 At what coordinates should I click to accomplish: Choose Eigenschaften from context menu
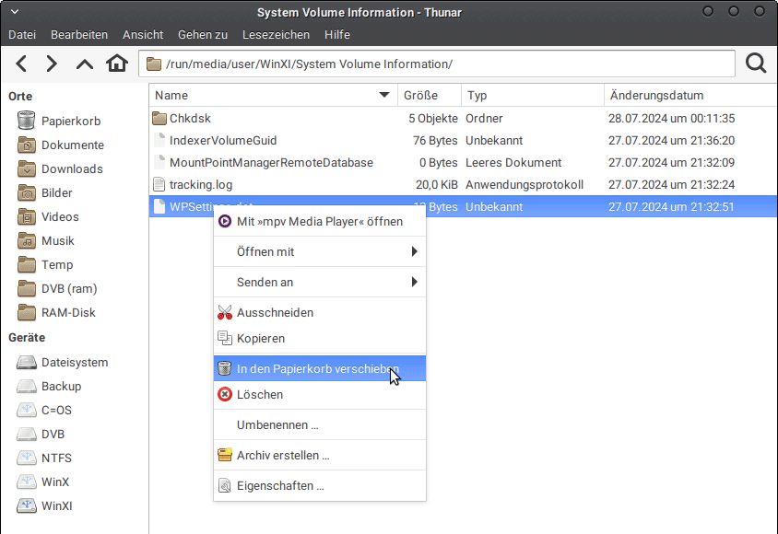click(320, 486)
